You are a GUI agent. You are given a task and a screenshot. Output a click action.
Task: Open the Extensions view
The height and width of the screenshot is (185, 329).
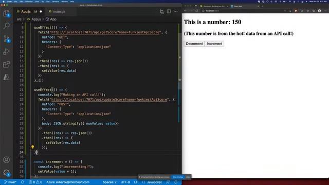pyautogui.click(x=6, y=64)
